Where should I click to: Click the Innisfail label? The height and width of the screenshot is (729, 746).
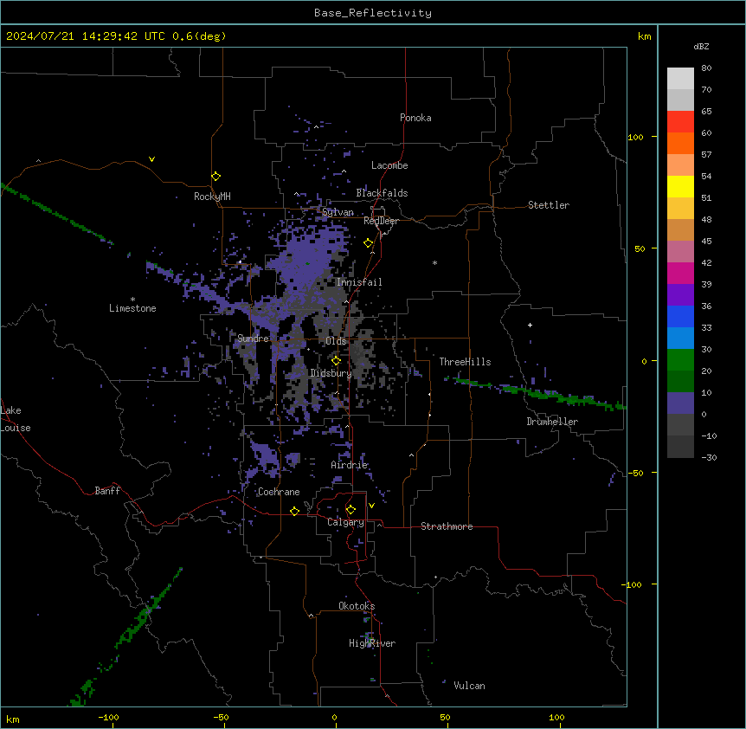click(359, 282)
